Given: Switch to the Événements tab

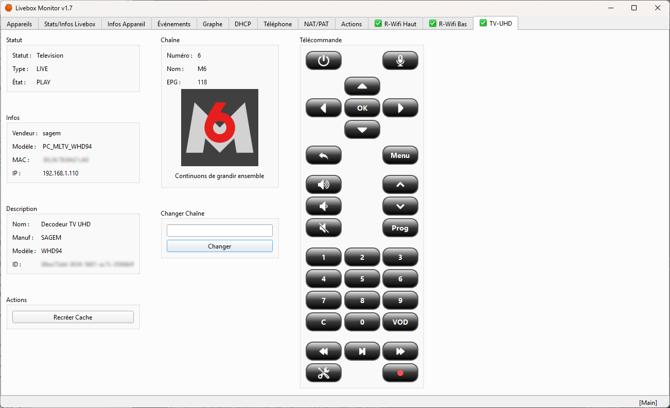Looking at the screenshot, I should (x=174, y=24).
